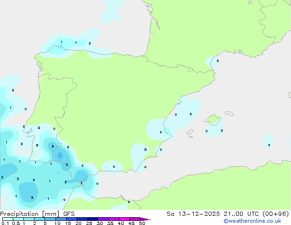Click the lightest 0.1–0.5 mm legend swatch

pyautogui.click(x=8, y=219)
